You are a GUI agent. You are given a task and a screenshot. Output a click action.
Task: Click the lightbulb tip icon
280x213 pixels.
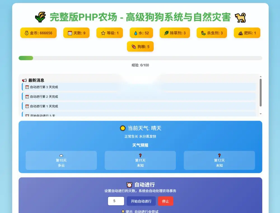click(123, 212)
